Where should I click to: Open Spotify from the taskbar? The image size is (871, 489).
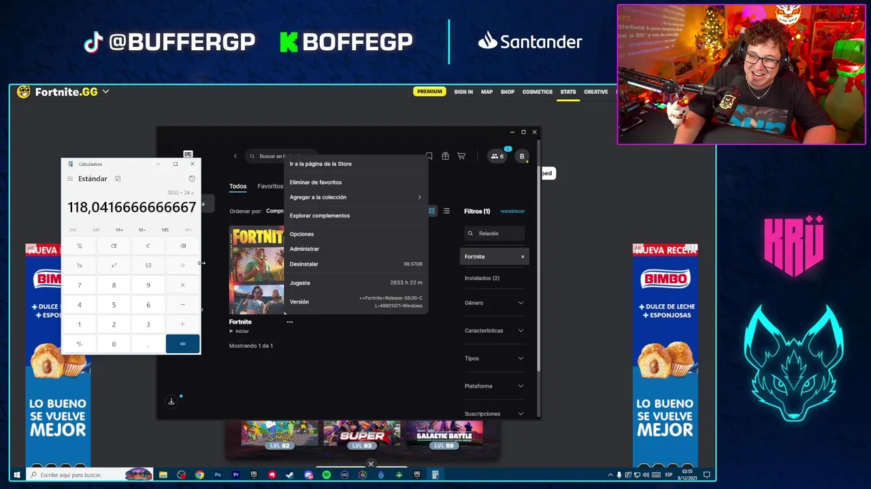coord(327,475)
